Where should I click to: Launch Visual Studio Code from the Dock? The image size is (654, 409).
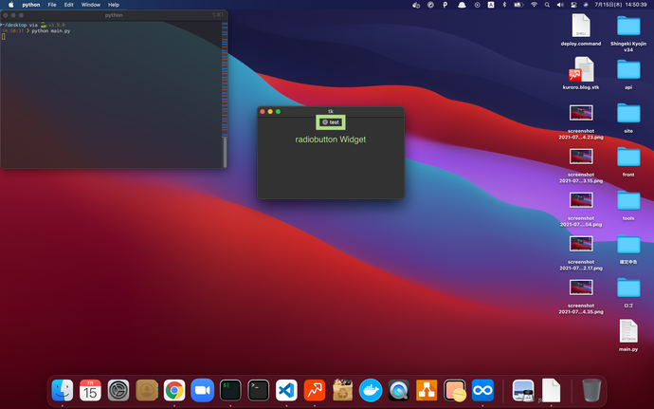click(286, 390)
